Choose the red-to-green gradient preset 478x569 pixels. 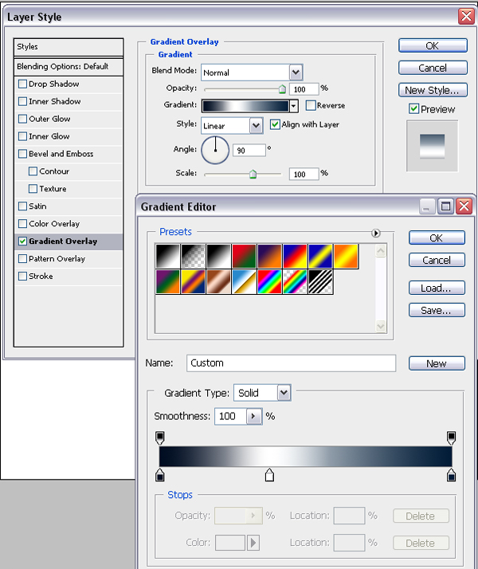(x=244, y=256)
